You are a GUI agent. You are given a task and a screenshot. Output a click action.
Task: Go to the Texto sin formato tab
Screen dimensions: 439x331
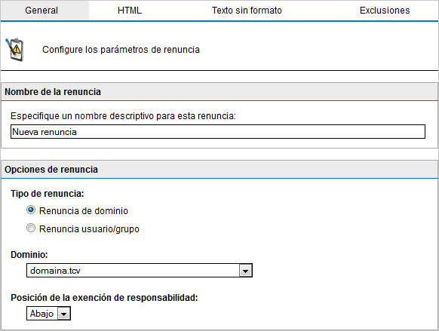(x=247, y=11)
